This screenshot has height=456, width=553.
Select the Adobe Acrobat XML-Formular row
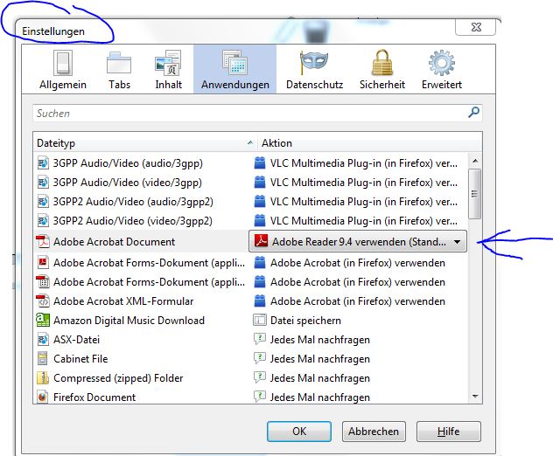pyautogui.click(x=250, y=301)
